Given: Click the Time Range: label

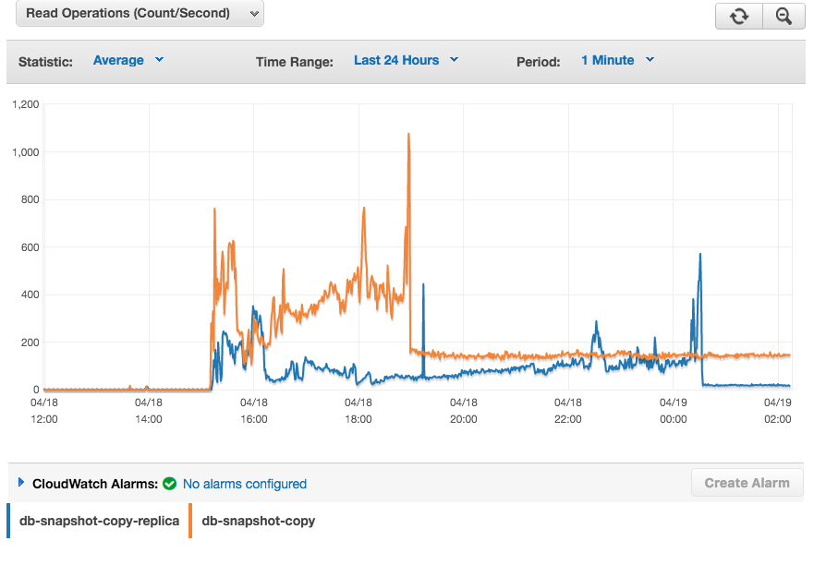Looking at the screenshot, I should coord(295,62).
